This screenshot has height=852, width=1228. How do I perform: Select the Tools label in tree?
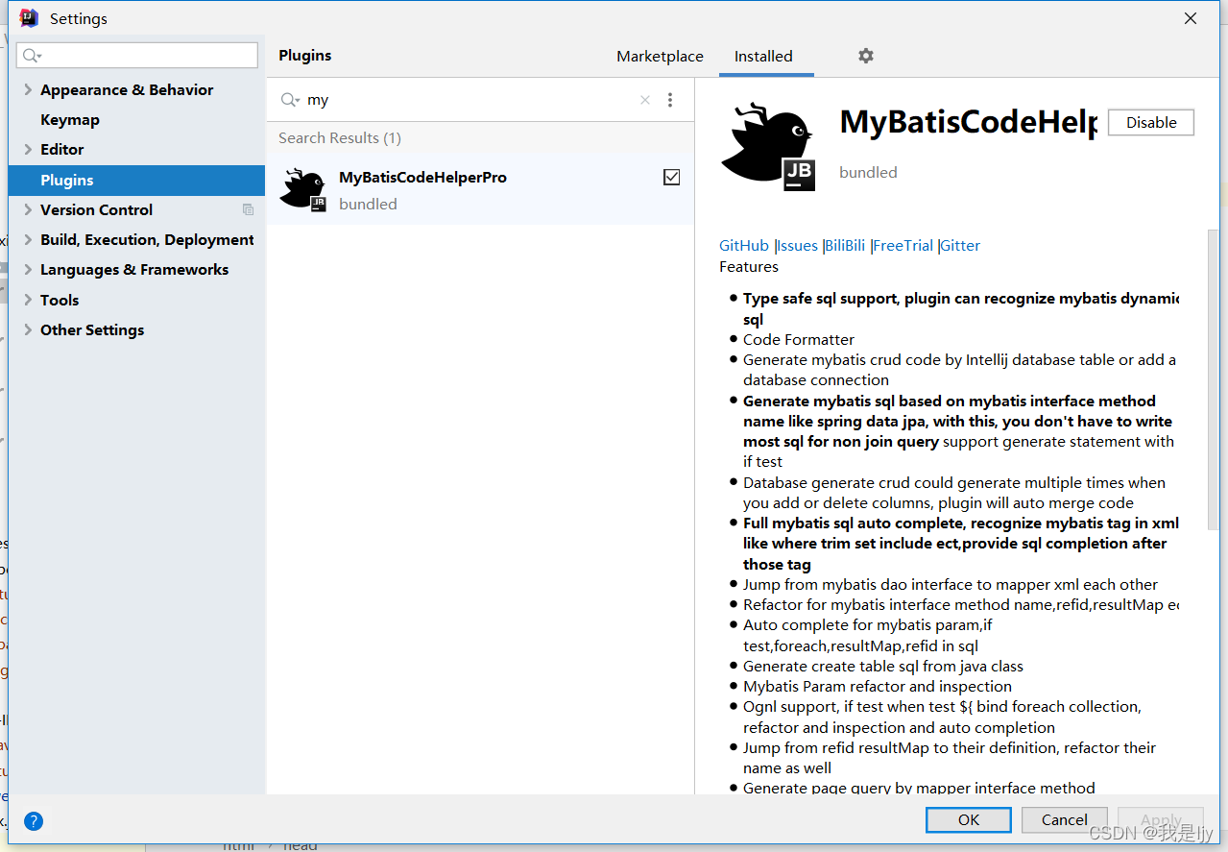(x=60, y=300)
